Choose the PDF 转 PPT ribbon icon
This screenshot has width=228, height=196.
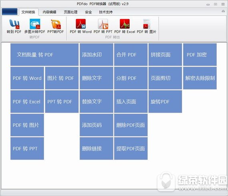click(x=103, y=26)
